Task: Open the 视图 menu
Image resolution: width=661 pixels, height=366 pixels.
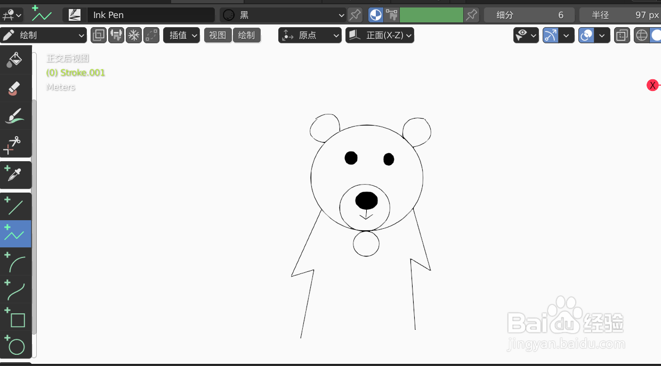Action: (x=217, y=36)
